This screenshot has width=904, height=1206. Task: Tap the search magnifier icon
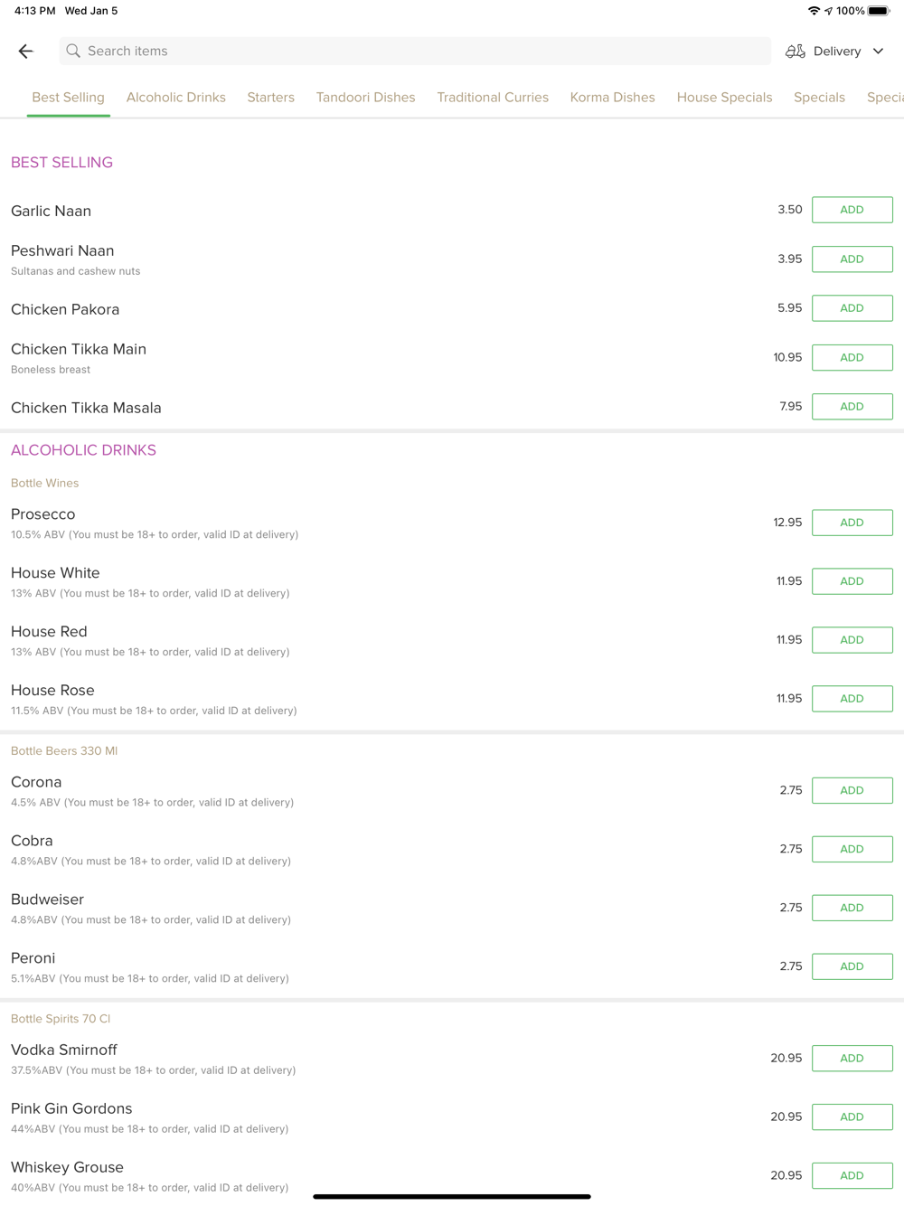tap(73, 52)
